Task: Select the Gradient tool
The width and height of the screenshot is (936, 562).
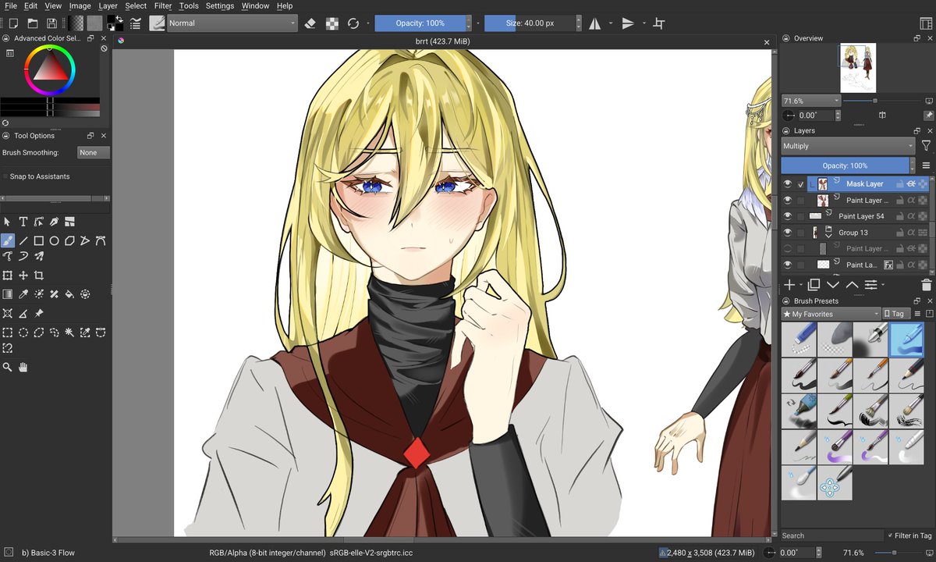Action: point(8,294)
